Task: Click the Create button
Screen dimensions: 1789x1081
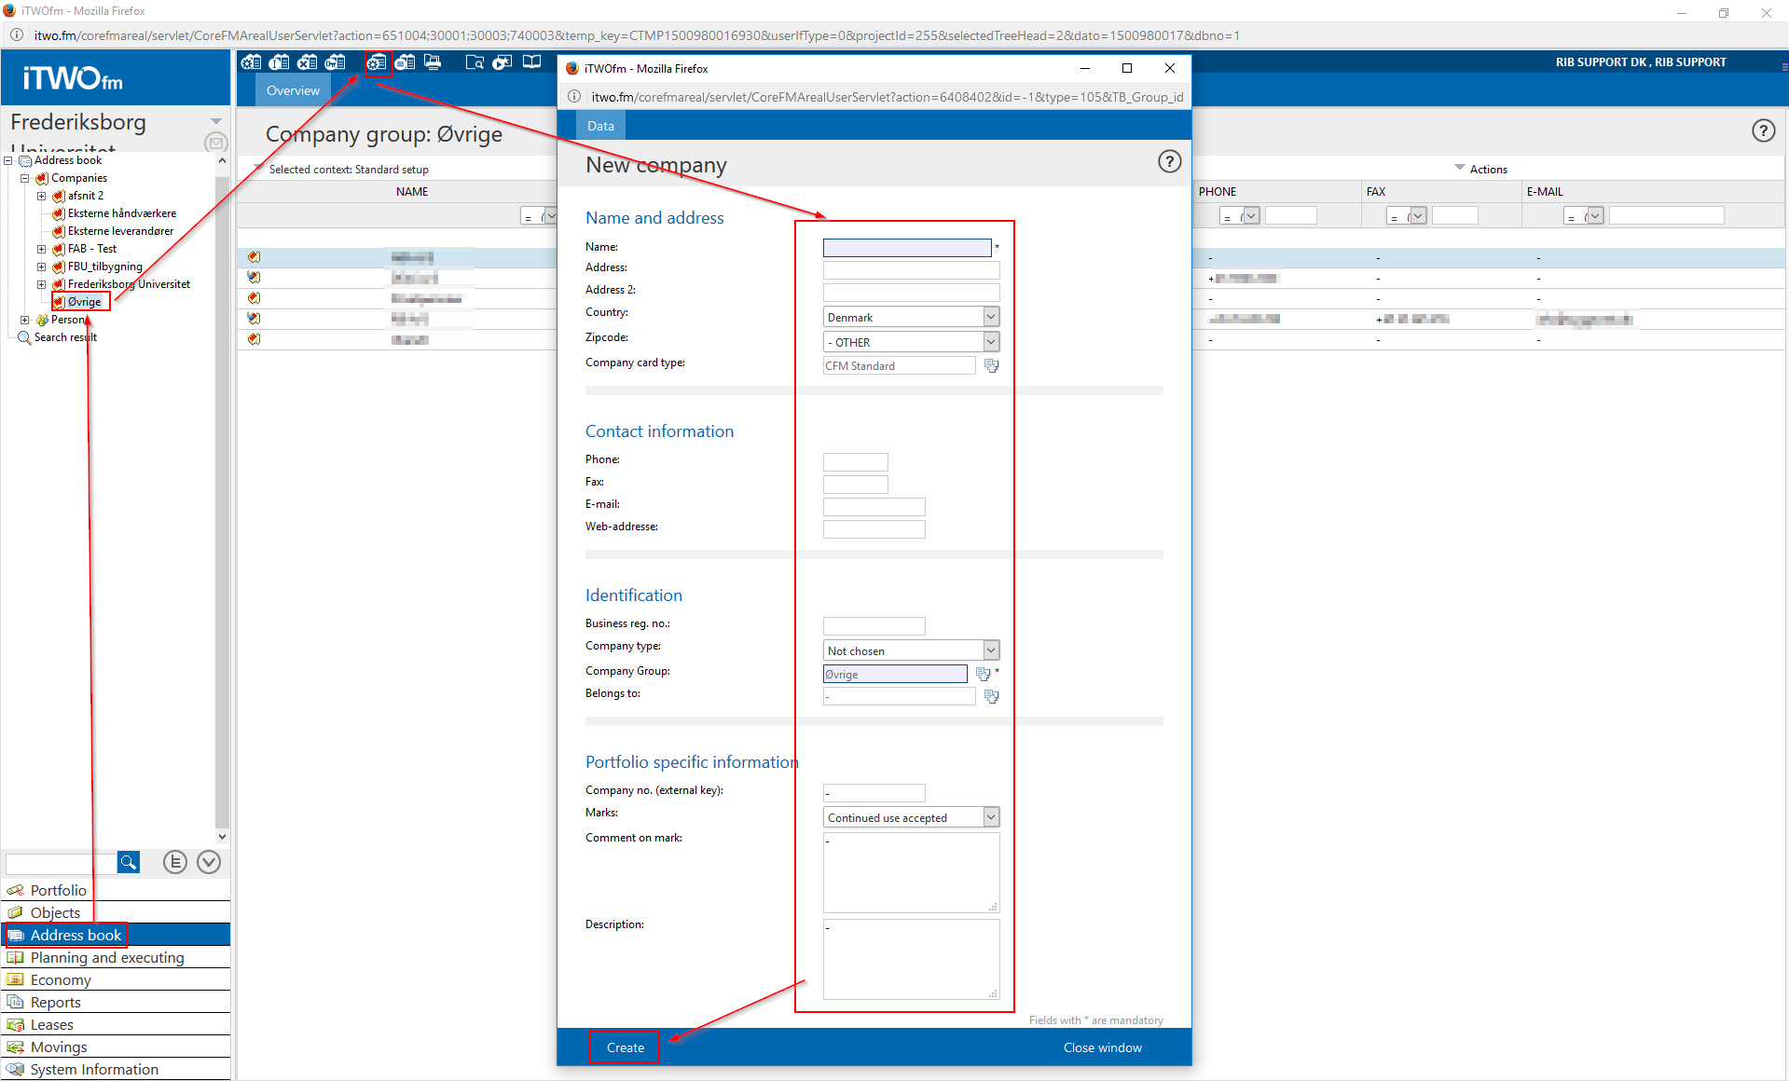Action: 625,1047
